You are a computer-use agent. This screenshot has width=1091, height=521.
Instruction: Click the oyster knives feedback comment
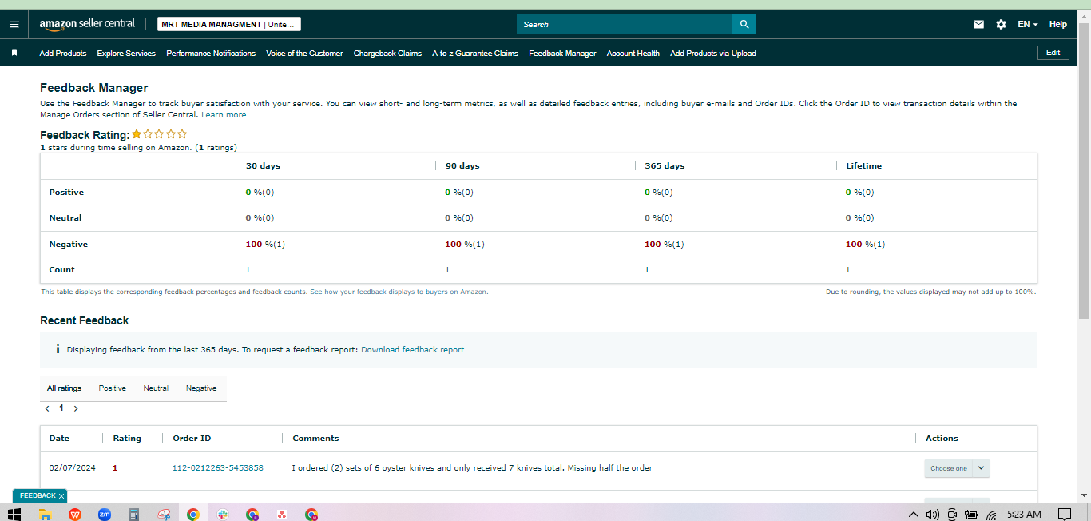pyautogui.click(x=472, y=467)
